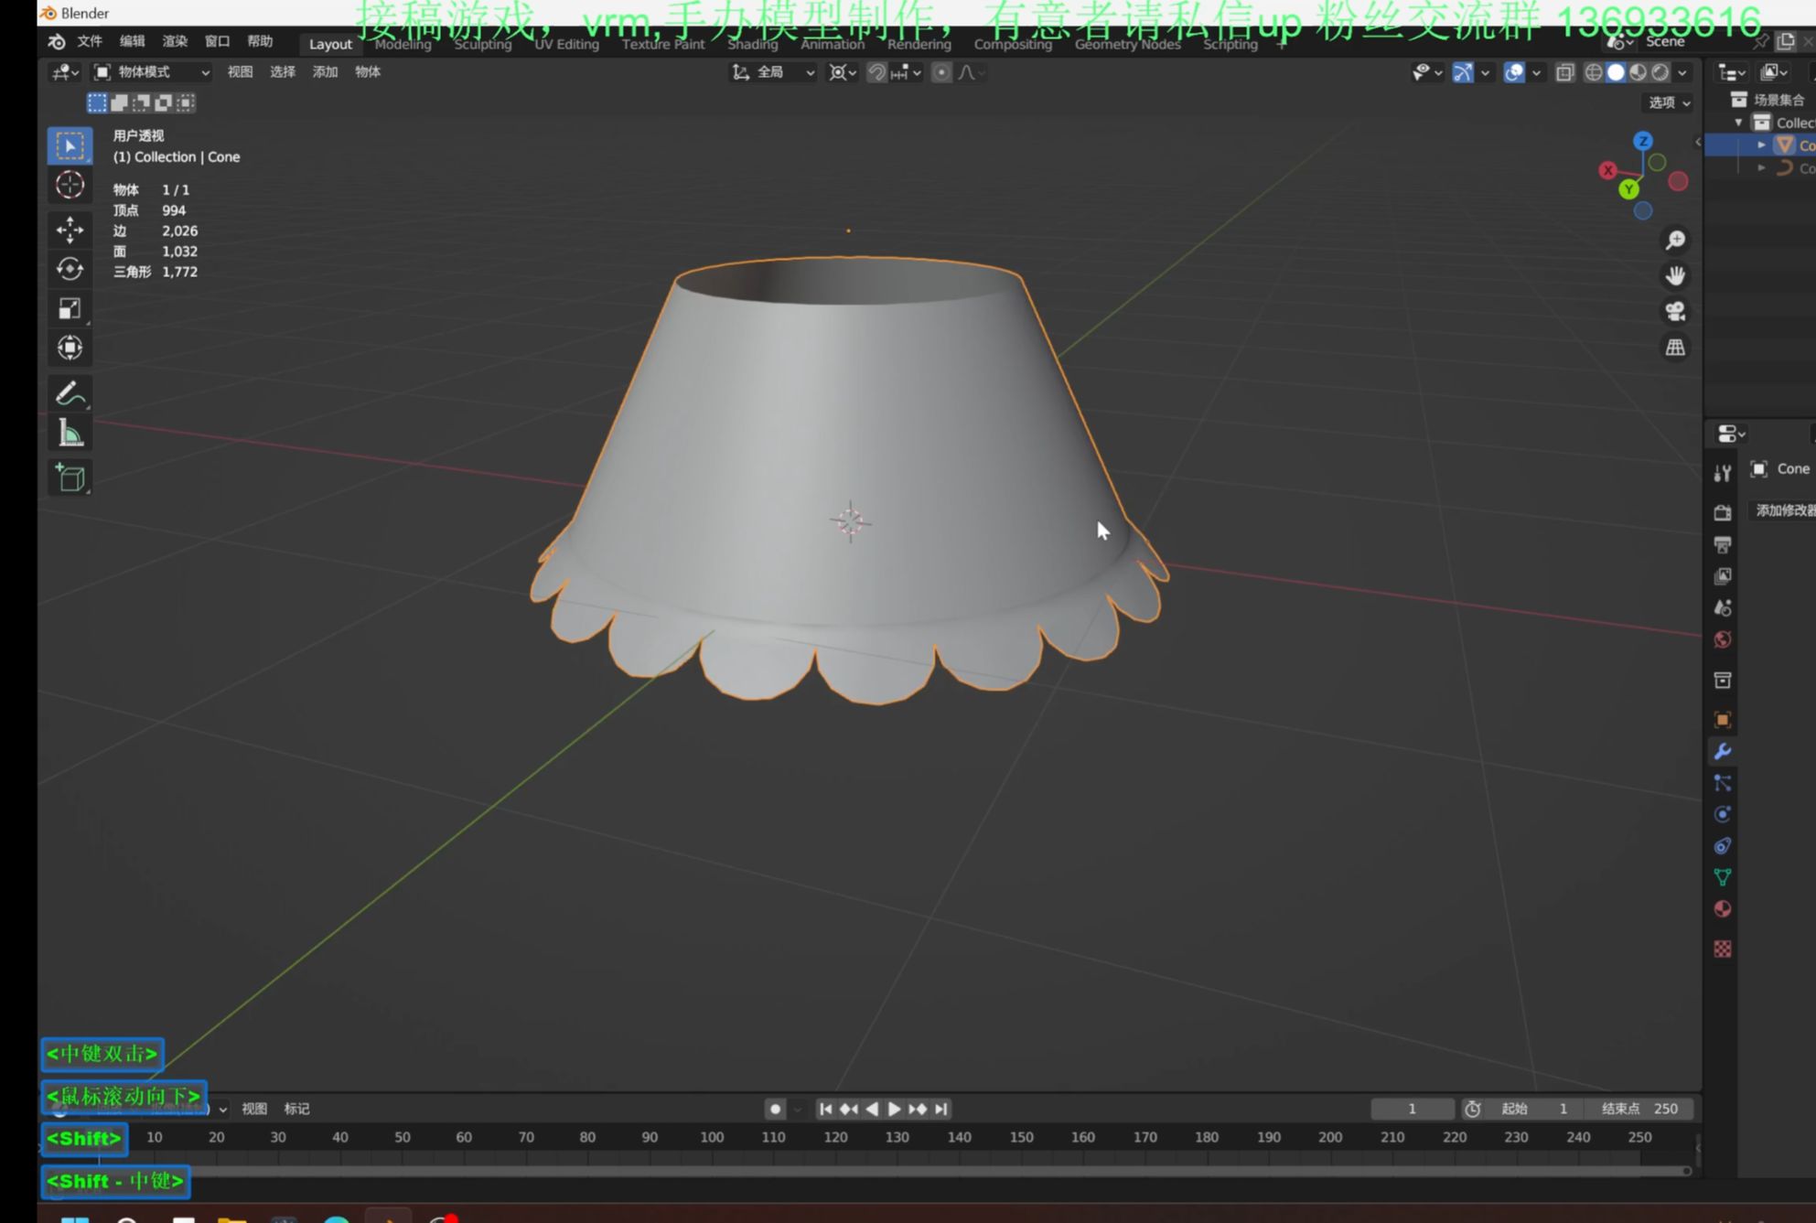Select the Rotate tool
The image size is (1816, 1223).
[x=70, y=269]
